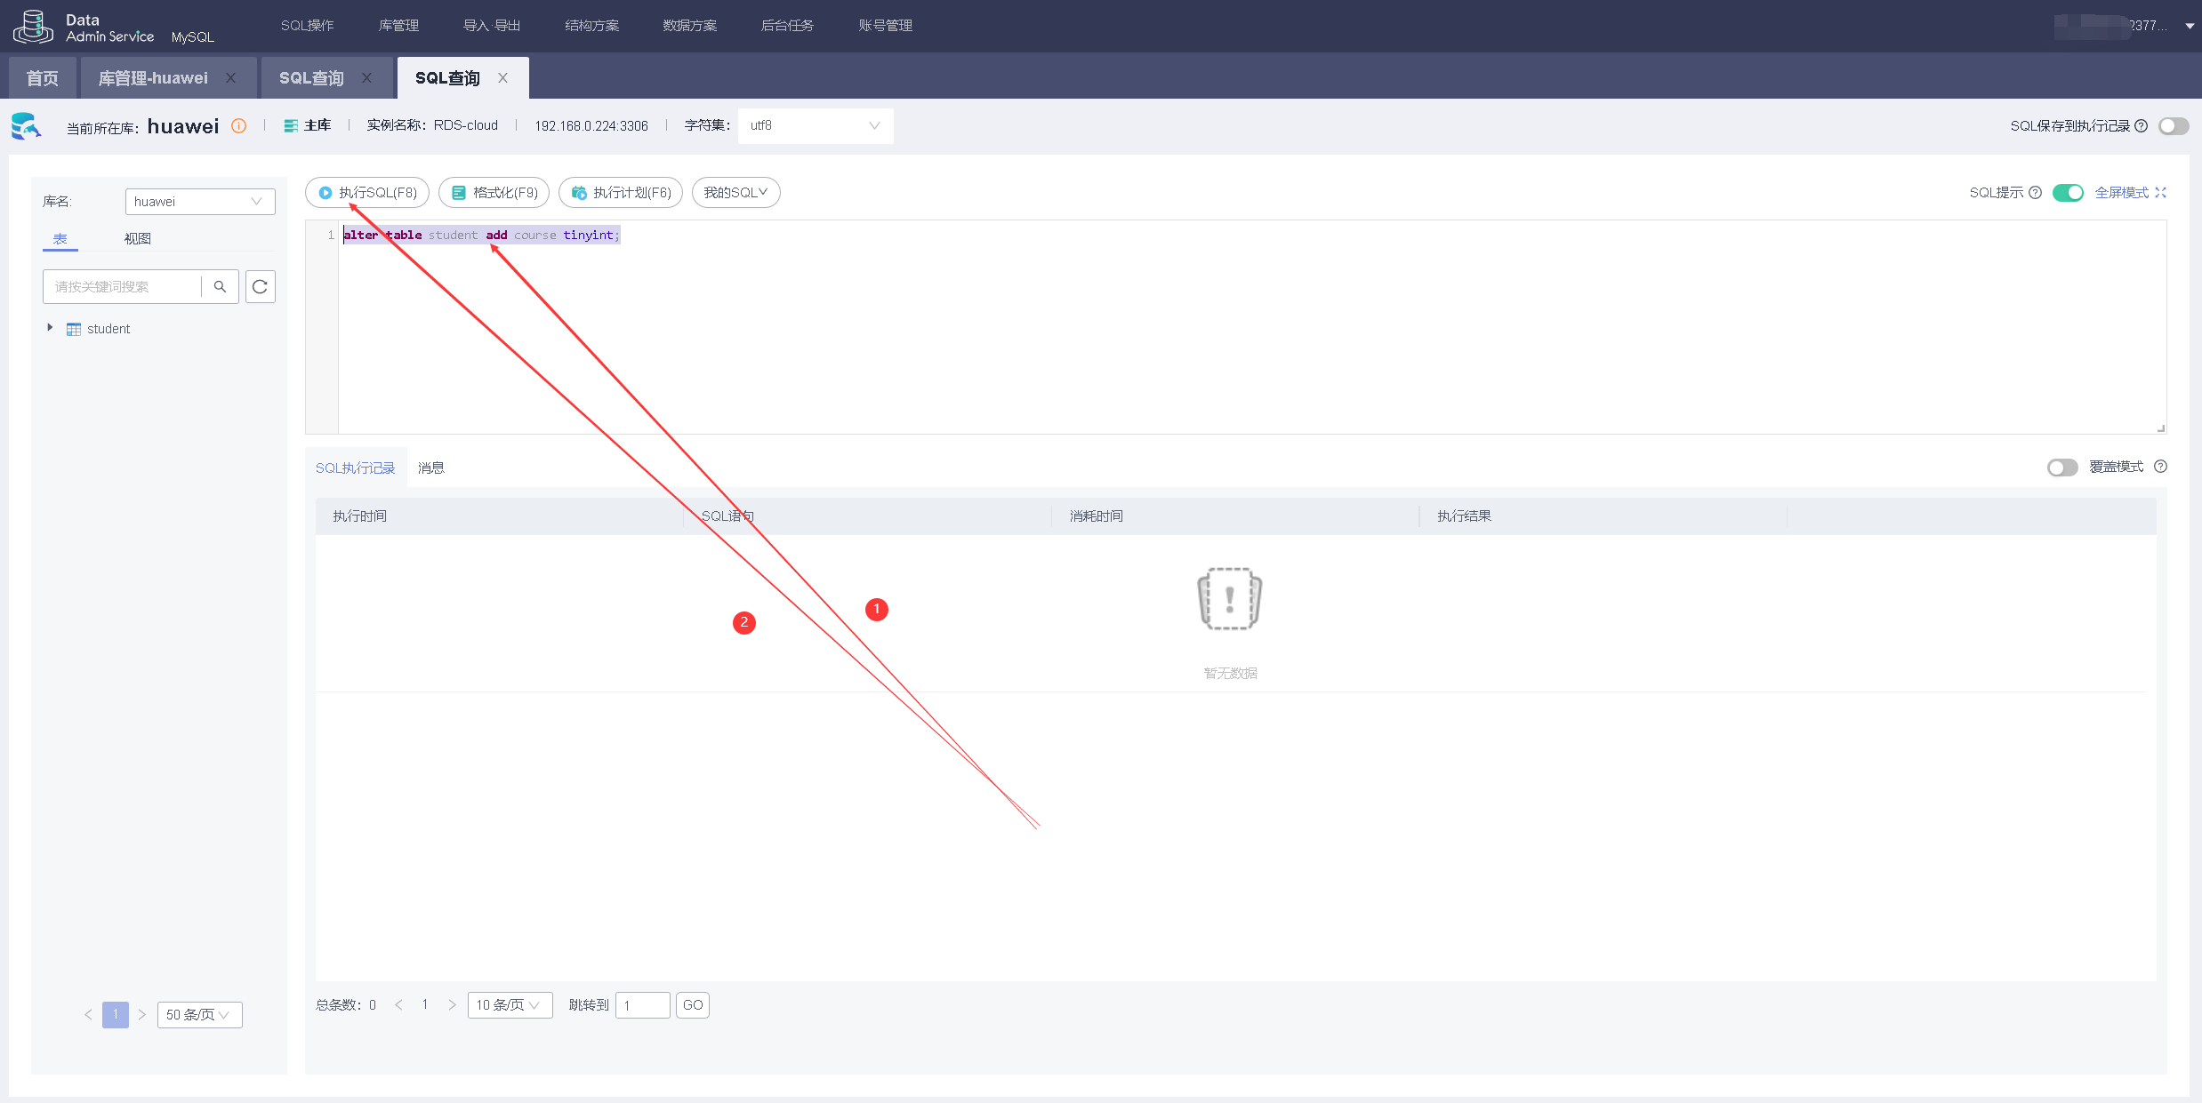
Task: Open the 导入·导出 menu
Action: [x=491, y=26]
